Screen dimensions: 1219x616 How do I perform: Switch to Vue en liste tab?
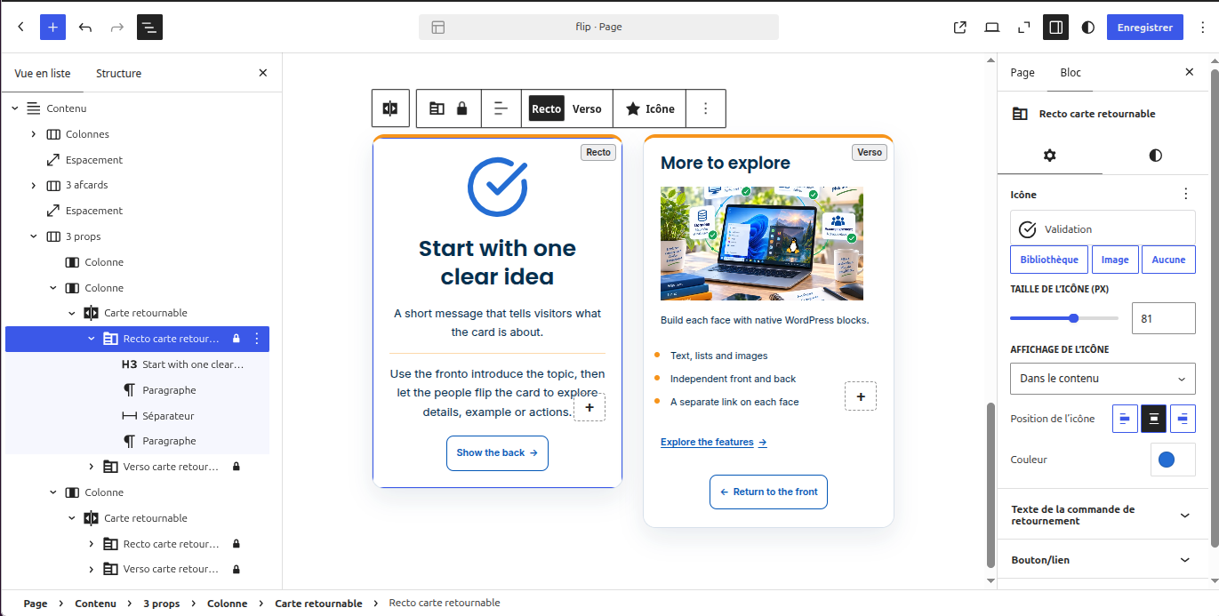click(43, 73)
